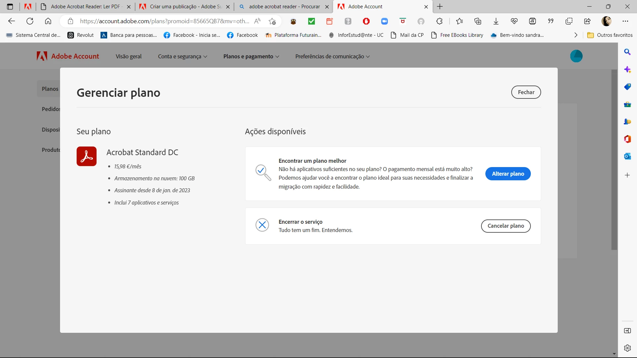The image size is (637, 358).
Task: Click the Adobe Account logo
Action: 68,56
